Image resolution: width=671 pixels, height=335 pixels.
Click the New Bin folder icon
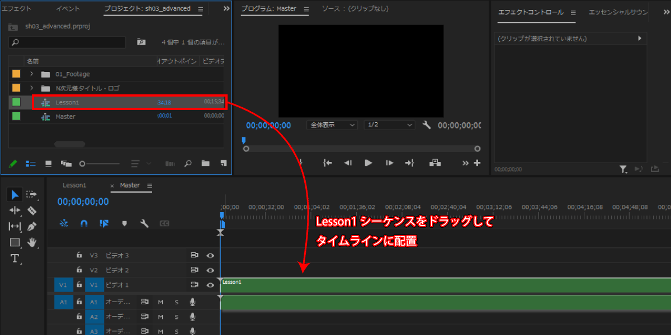pos(206,164)
